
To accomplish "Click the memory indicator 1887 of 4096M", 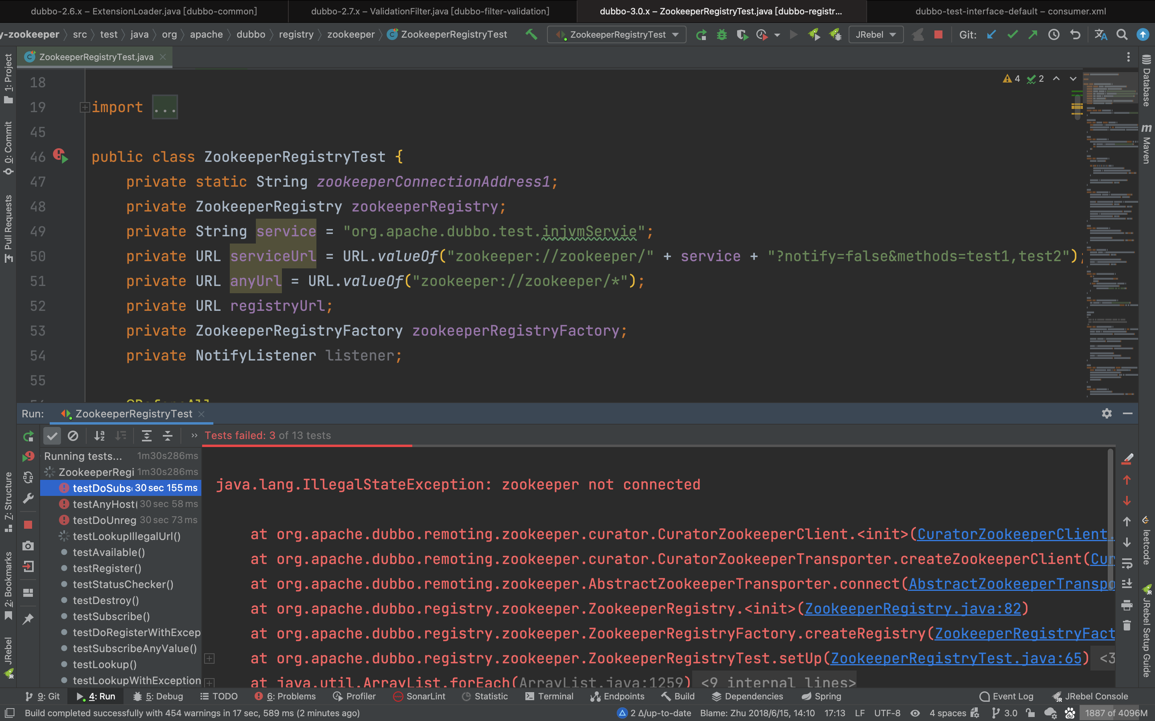I will point(1115,713).
